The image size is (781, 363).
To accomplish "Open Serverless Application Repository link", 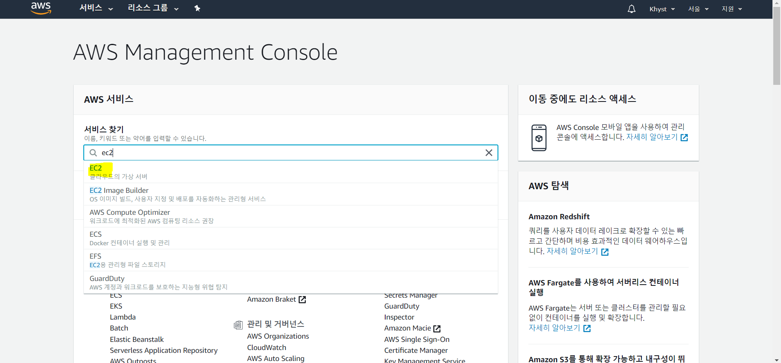I will (164, 350).
